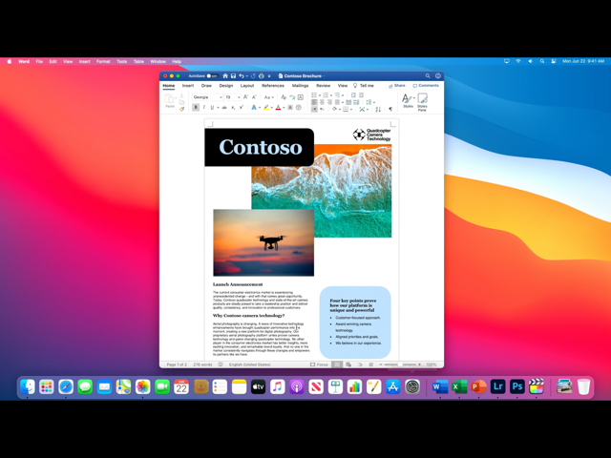611x458 pixels.
Task: Expand the document title dropdown chevron
Action: coord(324,76)
